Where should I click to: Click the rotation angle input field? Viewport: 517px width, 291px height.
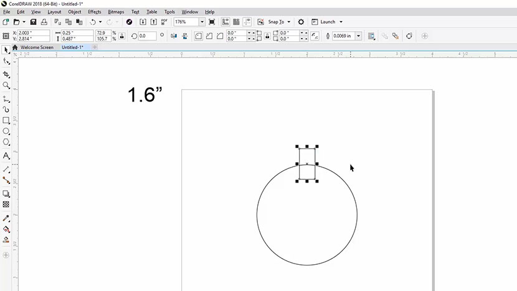click(x=148, y=36)
